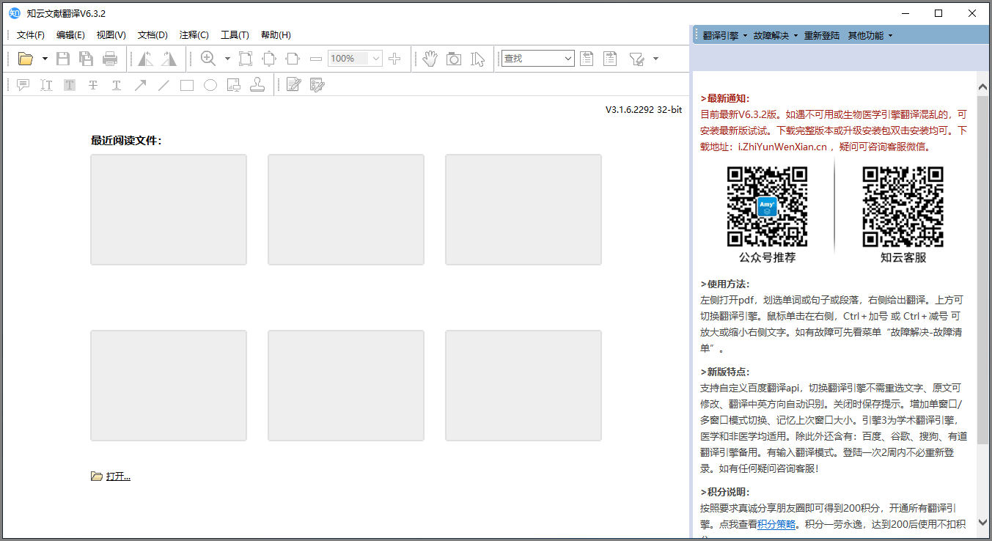Click the Zoom in plus icon
Viewport: 992px width, 541px height.
click(x=394, y=59)
